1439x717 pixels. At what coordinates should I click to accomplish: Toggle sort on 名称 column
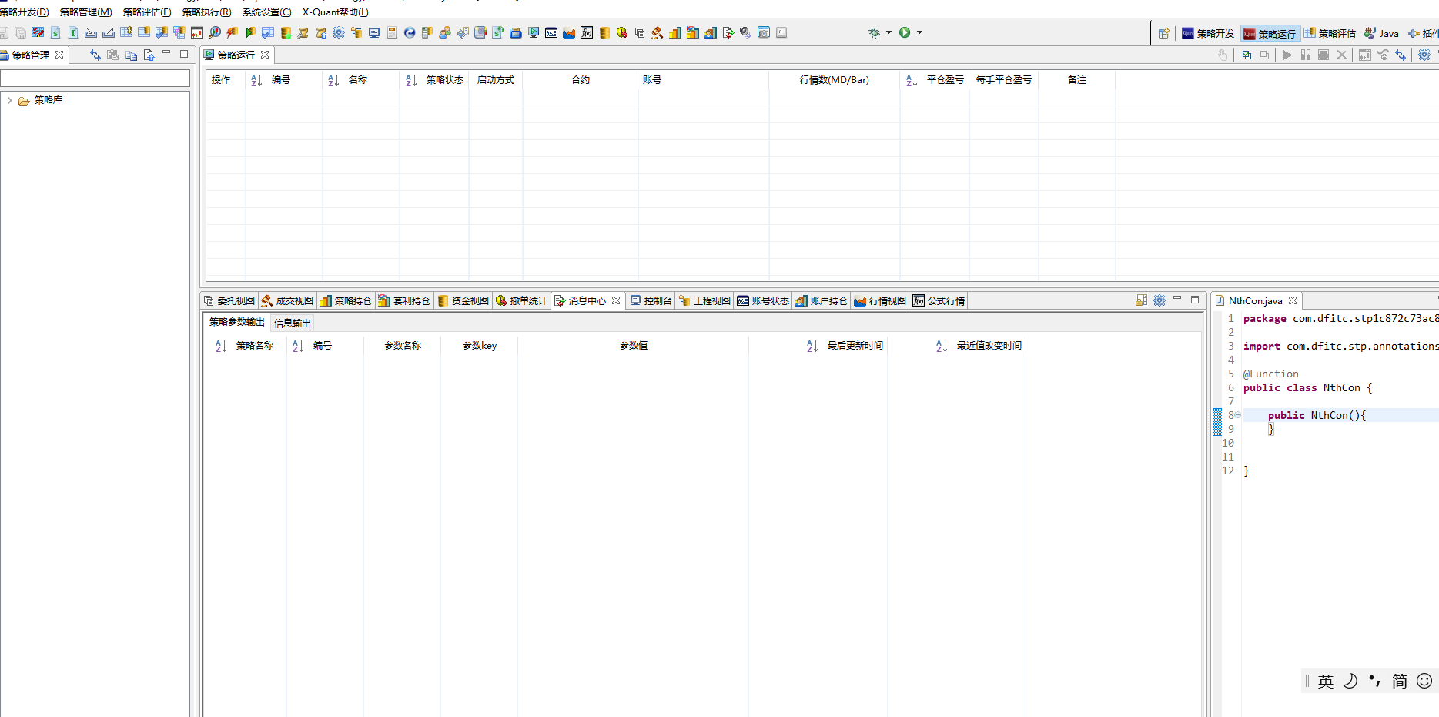pos(333,80)
